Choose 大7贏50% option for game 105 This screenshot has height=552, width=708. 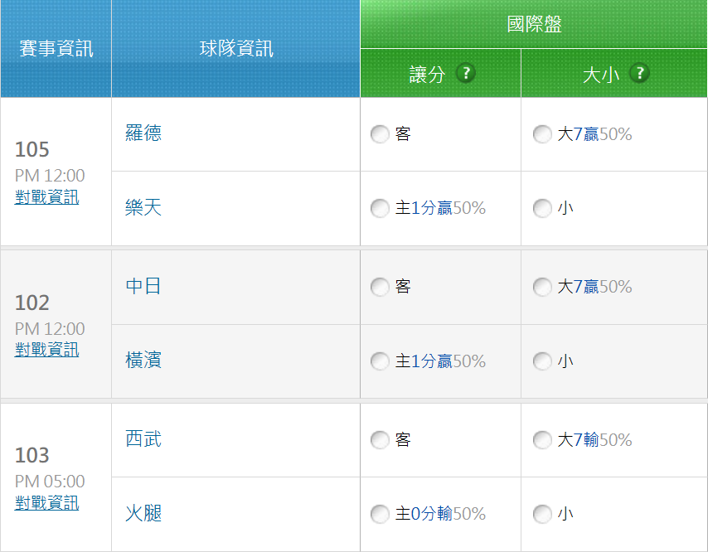[542, 134]
